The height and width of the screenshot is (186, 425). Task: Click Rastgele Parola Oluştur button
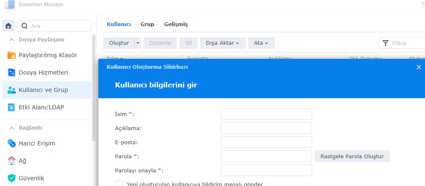coord(352,156)
